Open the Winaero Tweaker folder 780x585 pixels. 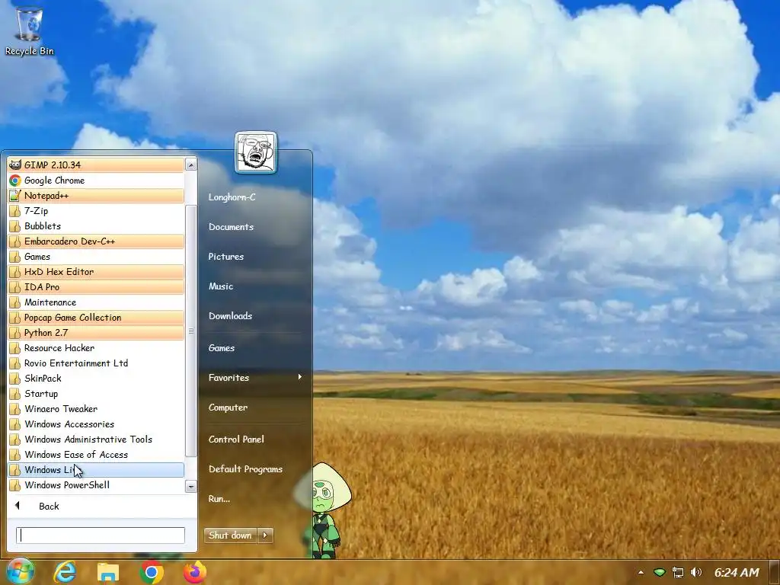[96, 409]
